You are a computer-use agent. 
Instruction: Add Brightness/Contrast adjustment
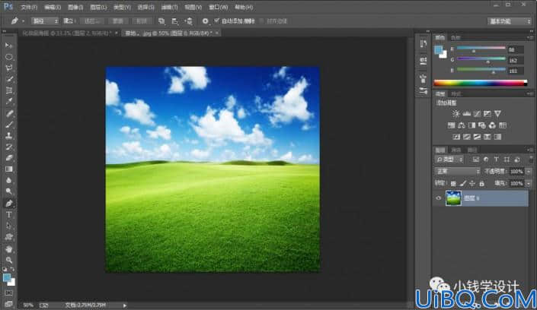coord(455,113)
